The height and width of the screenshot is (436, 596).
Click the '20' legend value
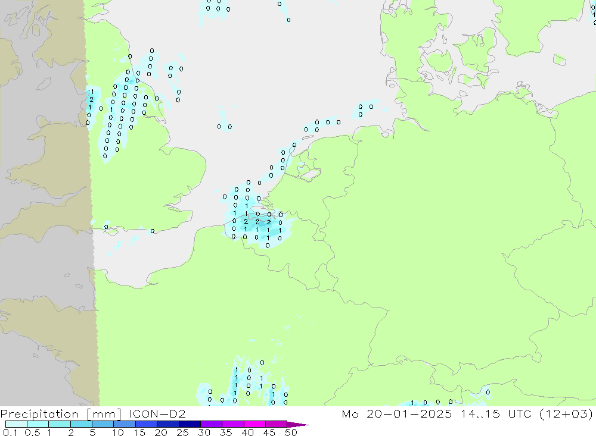point(161,432)
